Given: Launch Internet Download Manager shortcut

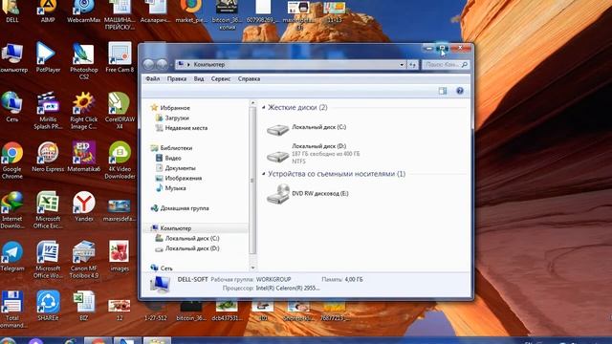Looking at the screenshot, I should point(11,210).
